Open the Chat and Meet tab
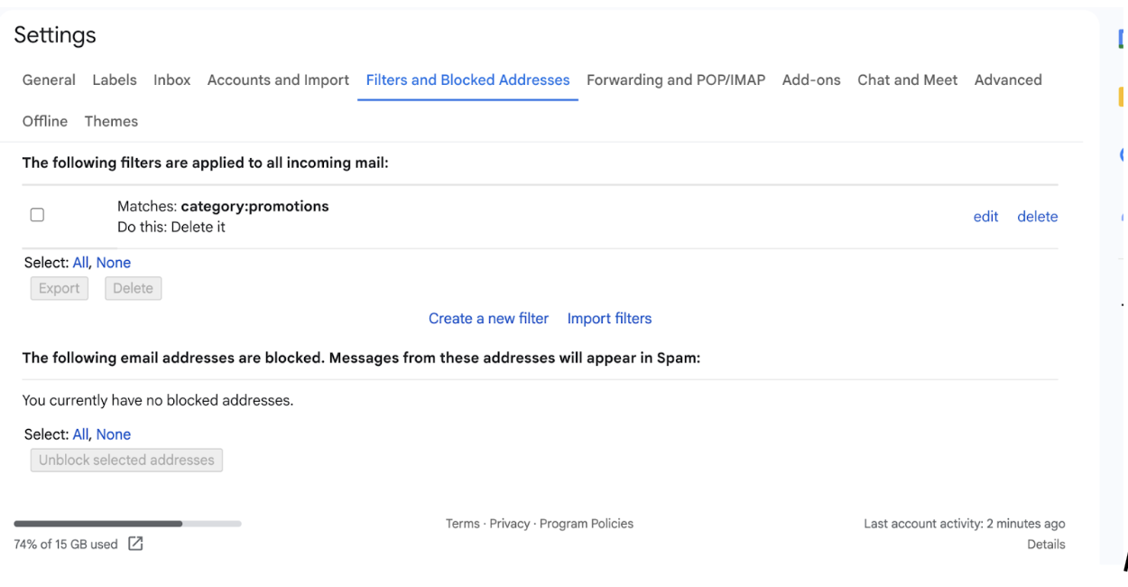 pos(907,79)
